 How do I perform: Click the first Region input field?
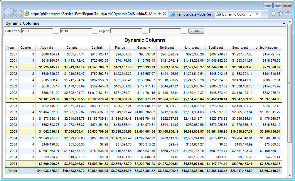pos(126,31)
